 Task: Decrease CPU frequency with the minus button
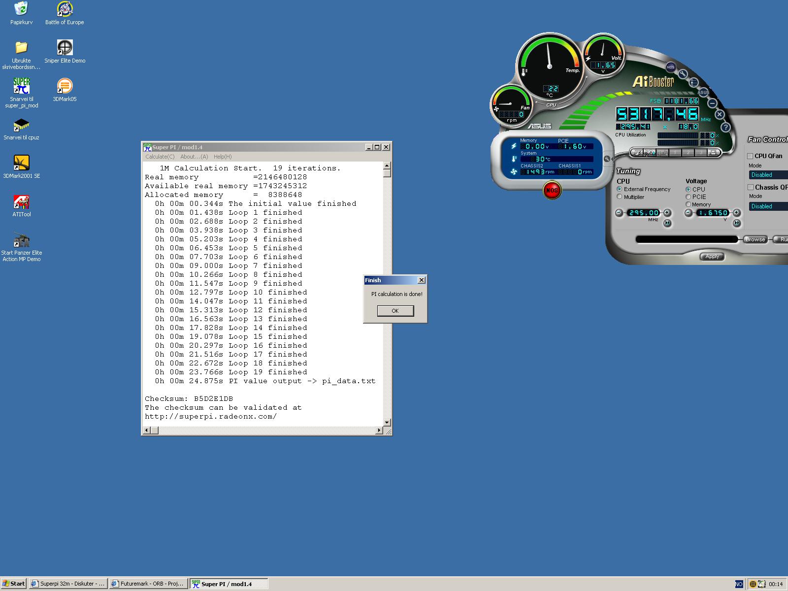coord(620,213)
